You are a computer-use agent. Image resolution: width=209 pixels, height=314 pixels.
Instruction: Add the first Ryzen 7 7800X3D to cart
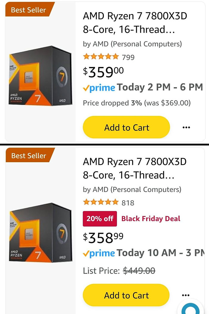126,127
